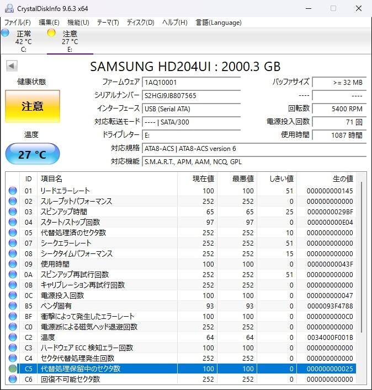Select the 回復不可能セクタ数 attribute name
Viewport: 372px width, 390px height.
70,379
